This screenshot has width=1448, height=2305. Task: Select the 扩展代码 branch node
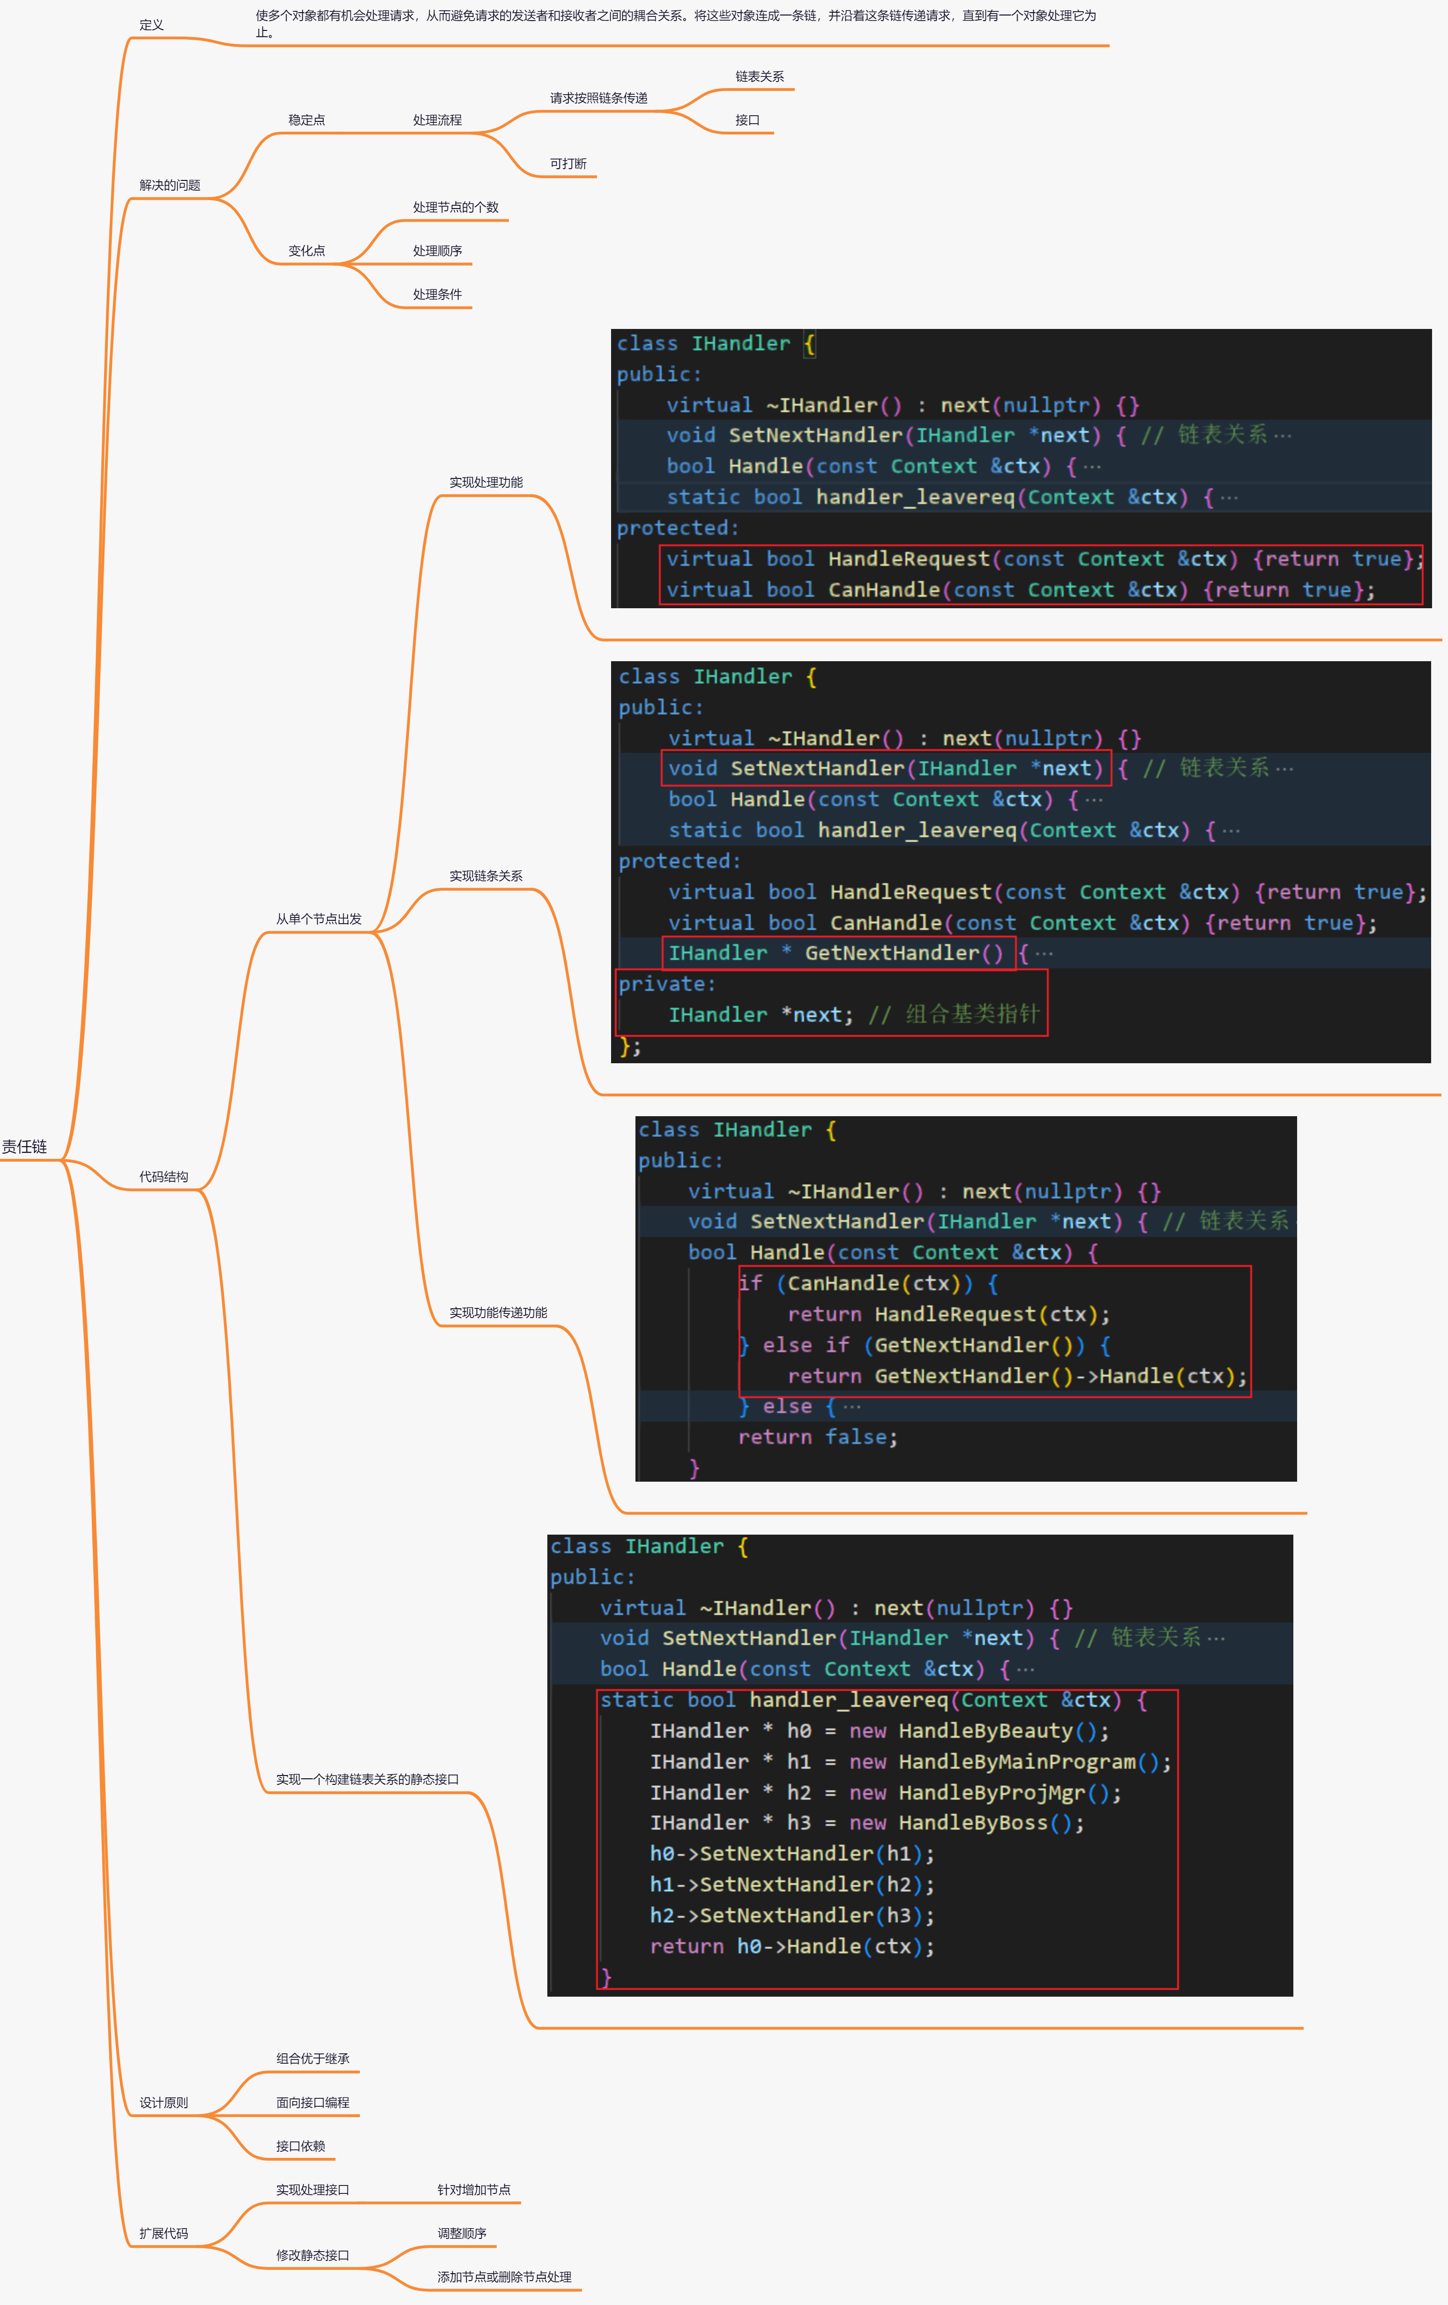[x=164, y=2233]
